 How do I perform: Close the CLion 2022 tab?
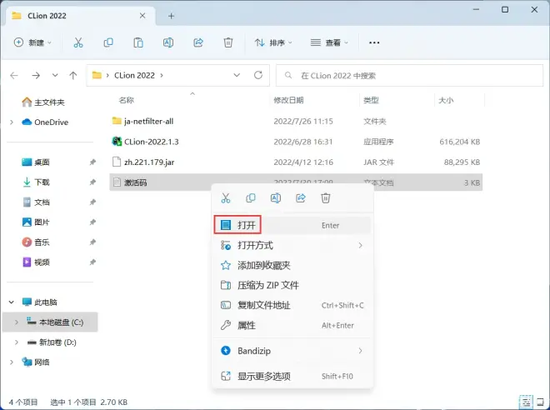click(x=142, y=16)
